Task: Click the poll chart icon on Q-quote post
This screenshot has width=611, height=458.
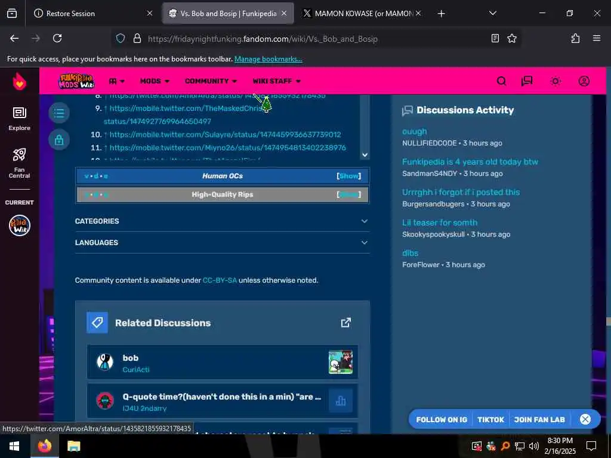Action: pos(341,401)
